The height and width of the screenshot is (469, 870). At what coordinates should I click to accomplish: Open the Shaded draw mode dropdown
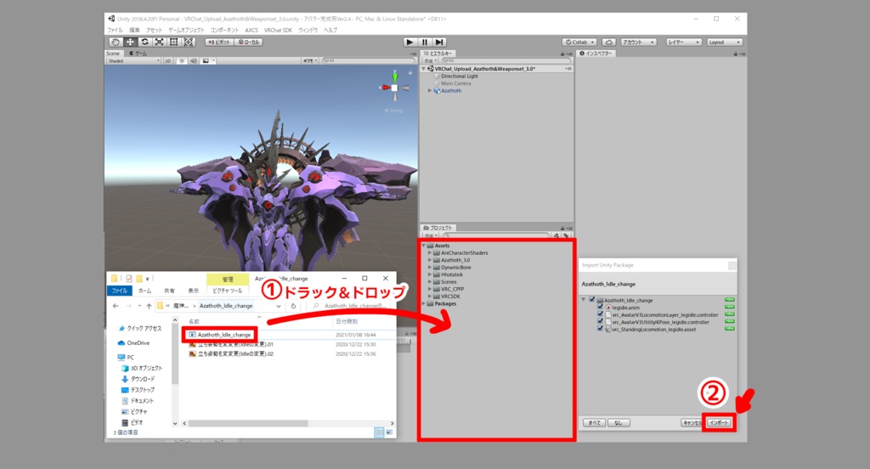[x=133, y=61]
